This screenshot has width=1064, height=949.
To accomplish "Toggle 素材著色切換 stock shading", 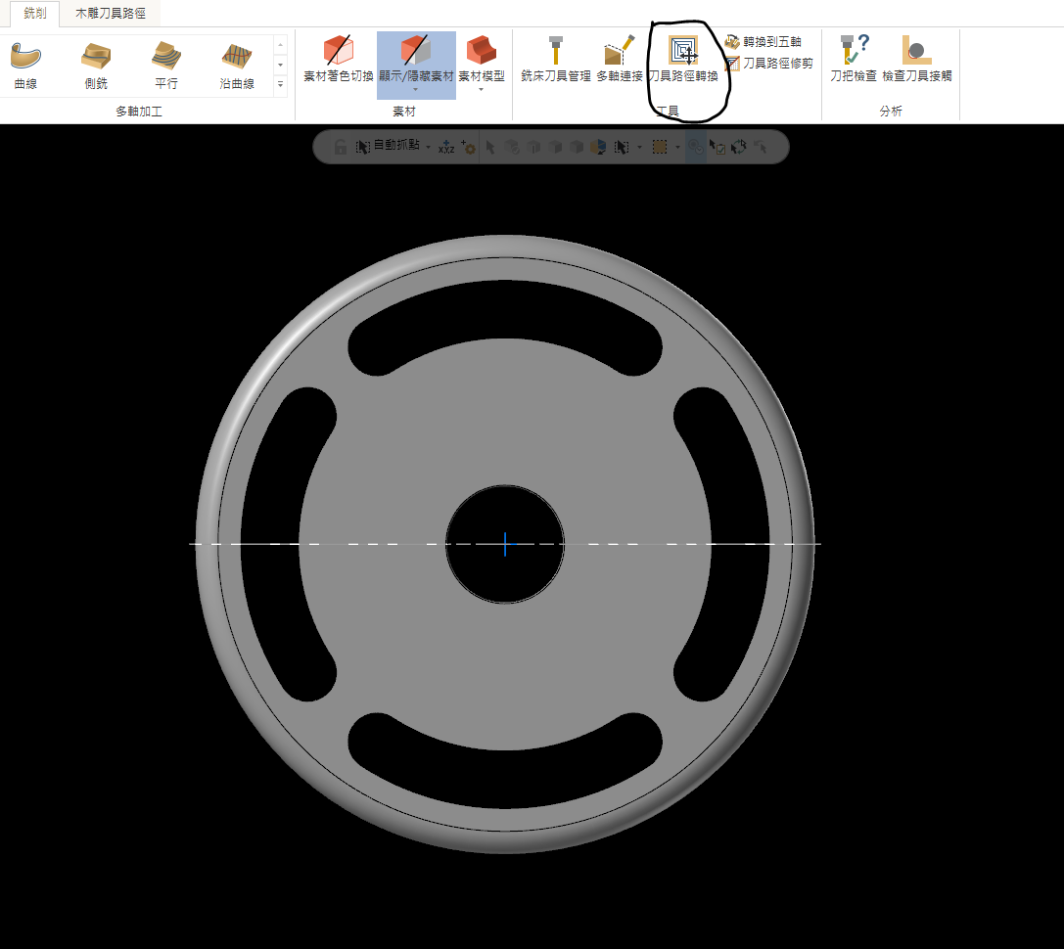I will click(x=338, y=59).
